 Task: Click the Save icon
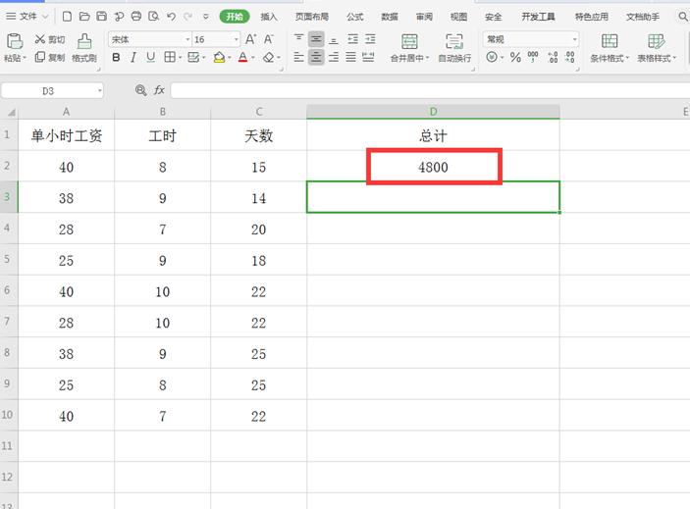(x=102, y=17)
